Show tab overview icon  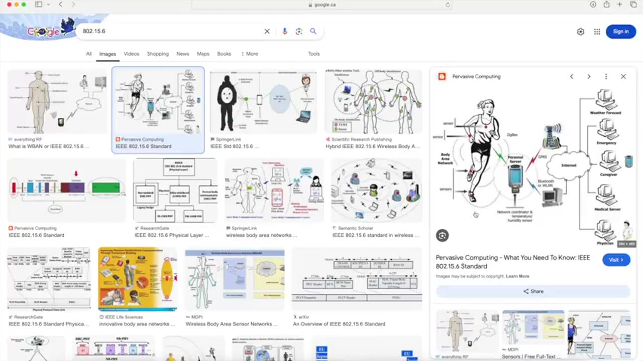(x=632, y=5)
